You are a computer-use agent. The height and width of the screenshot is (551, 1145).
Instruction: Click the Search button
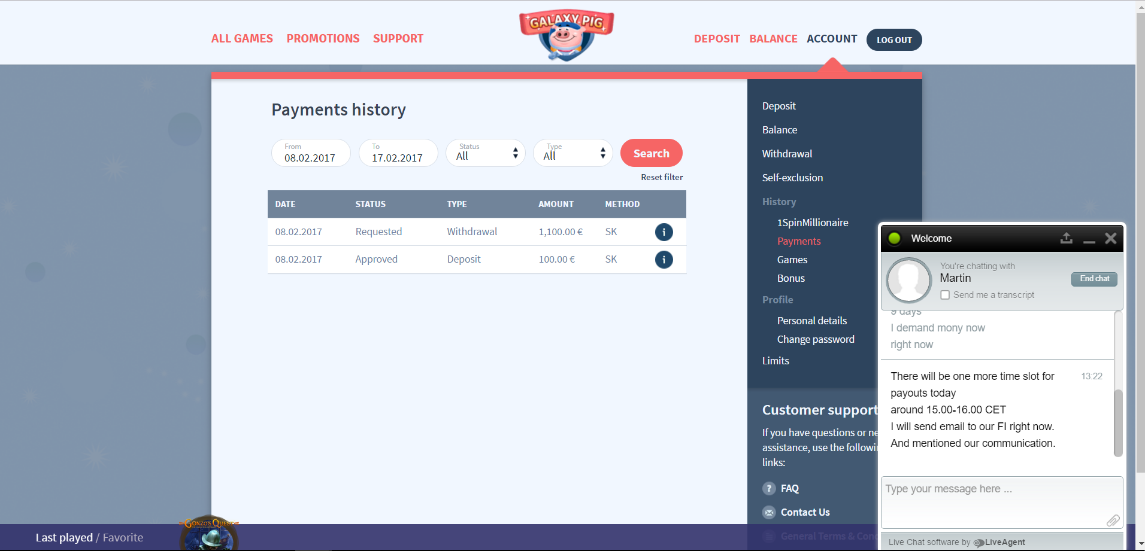(652, 153)
